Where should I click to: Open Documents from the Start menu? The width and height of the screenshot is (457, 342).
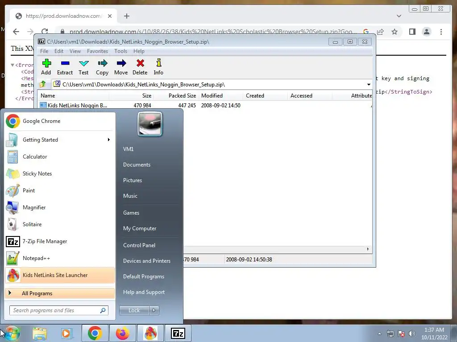pyautogui.click(x=137, y=165)
